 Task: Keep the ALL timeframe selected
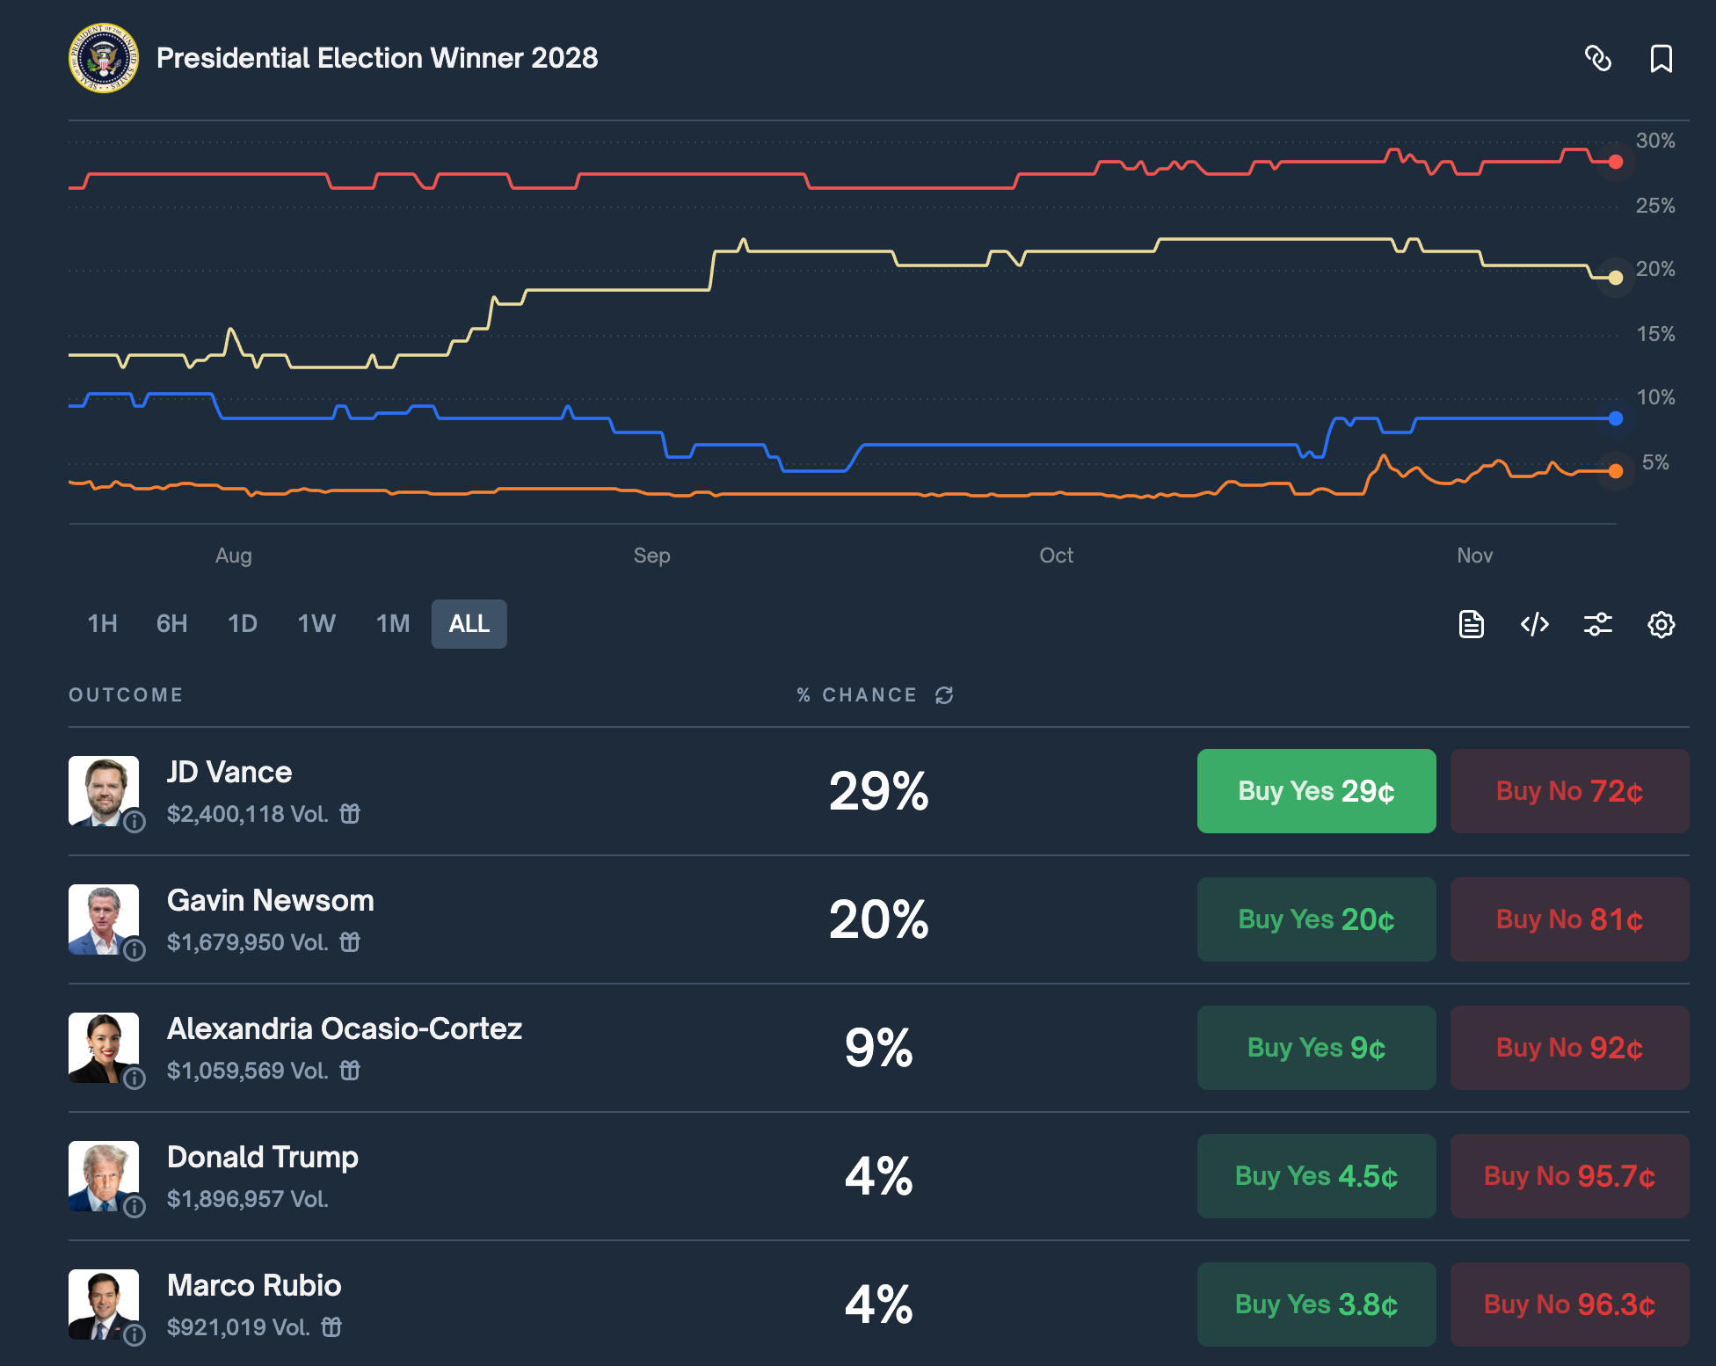click(469, 623)
